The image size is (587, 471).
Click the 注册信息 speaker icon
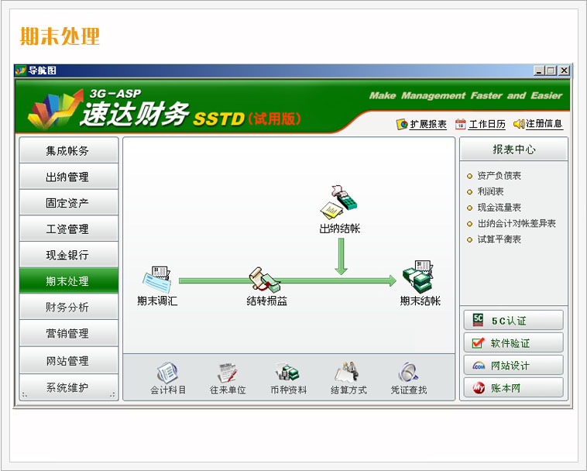pyautogui.click(x=519, y=124)
